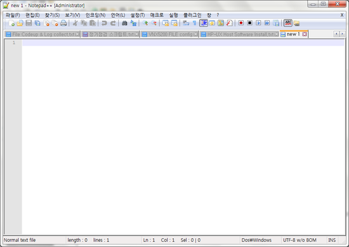The height and width of the screenshot is (247, 349).
Task: Click the Document Map icon
Action: click(x=221, y=23)
